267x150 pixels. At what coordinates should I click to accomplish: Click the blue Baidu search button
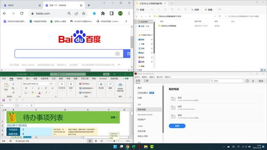coord(127,54)
